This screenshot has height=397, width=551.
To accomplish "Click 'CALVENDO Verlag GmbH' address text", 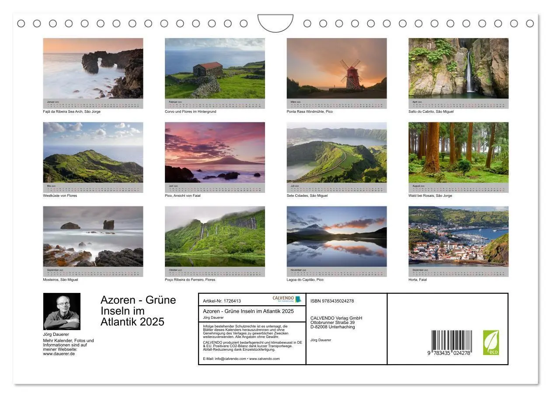I will pos(336,318).
